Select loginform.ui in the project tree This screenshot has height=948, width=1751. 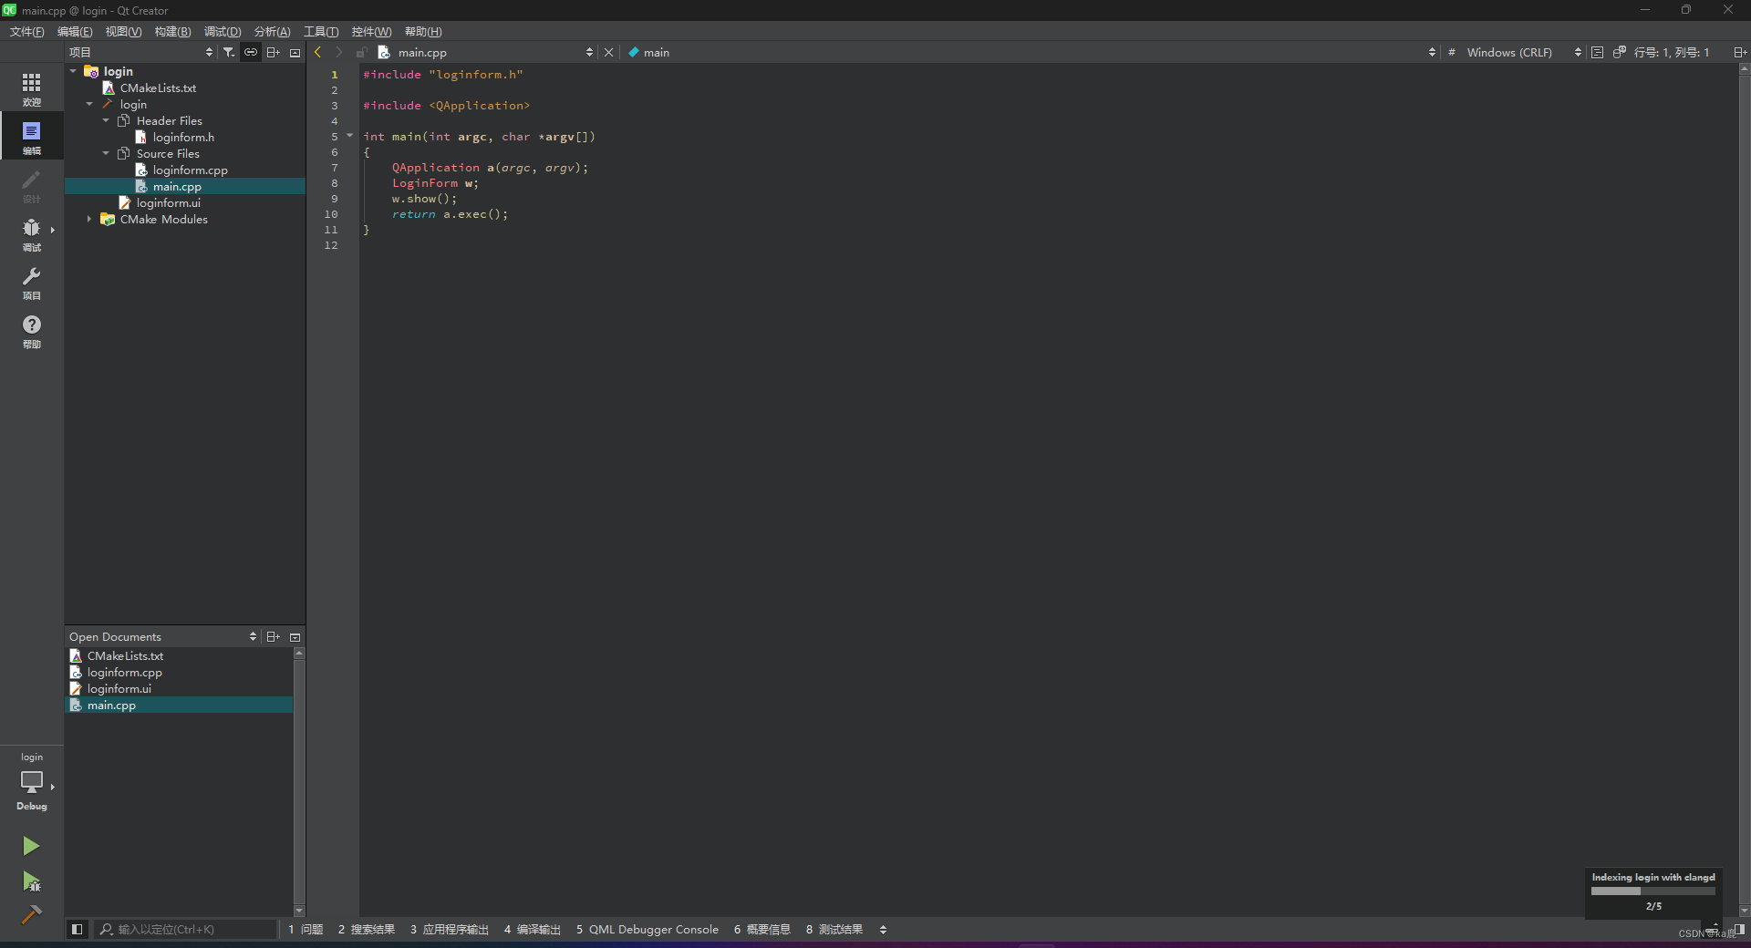click(x=168, y=202)
